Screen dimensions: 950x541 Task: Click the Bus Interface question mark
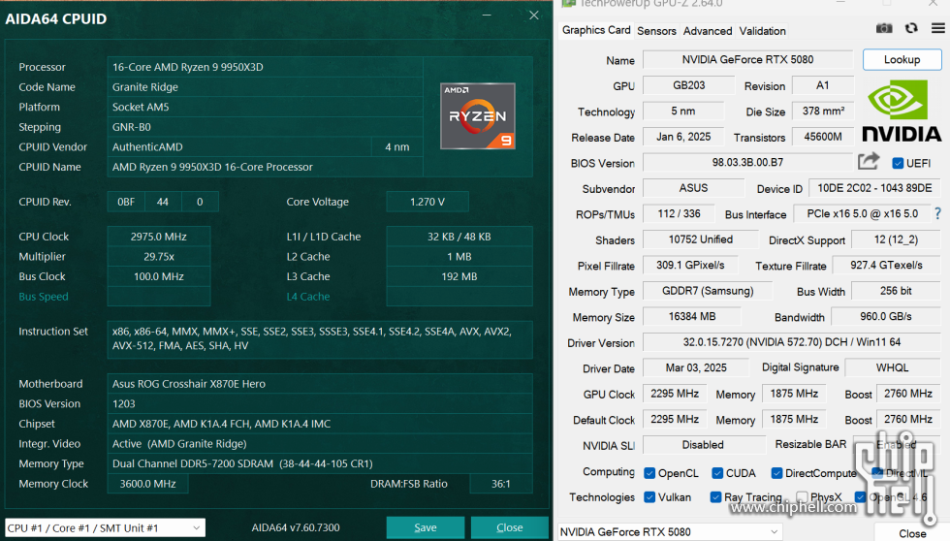tap(938, 213)
